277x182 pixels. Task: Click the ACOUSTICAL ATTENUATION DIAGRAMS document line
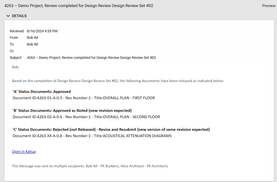click(x=92, y=136)
